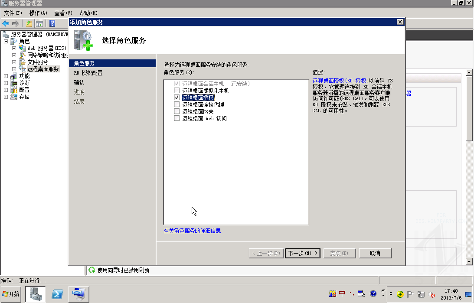Check 远程桌面虚拟化主机 checkbox
The width and height of the screenshot is (474, 303).
177,90
